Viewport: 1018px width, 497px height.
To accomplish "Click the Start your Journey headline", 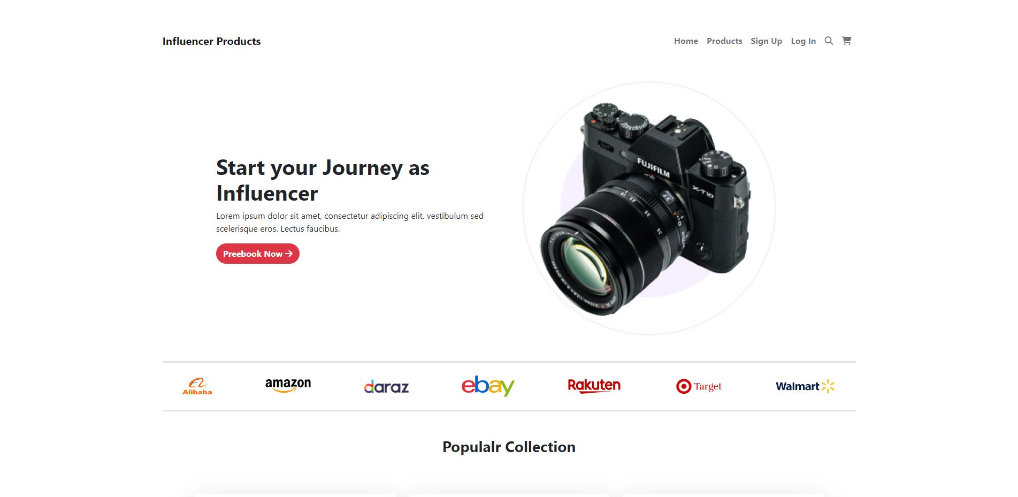I will (323, 180).
